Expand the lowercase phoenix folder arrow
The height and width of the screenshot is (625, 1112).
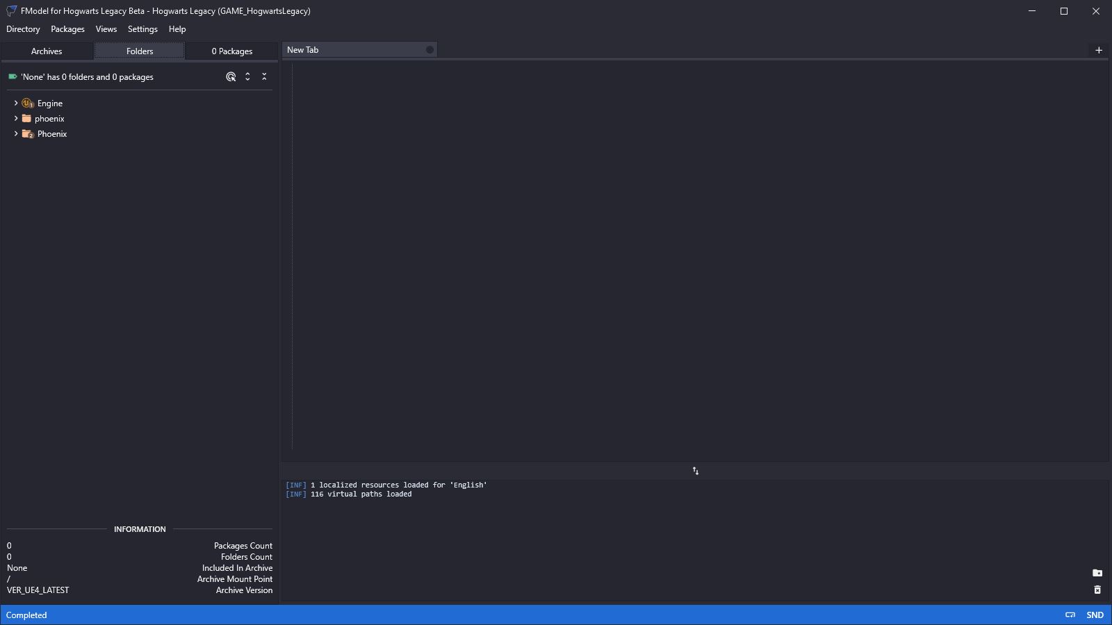16,119
